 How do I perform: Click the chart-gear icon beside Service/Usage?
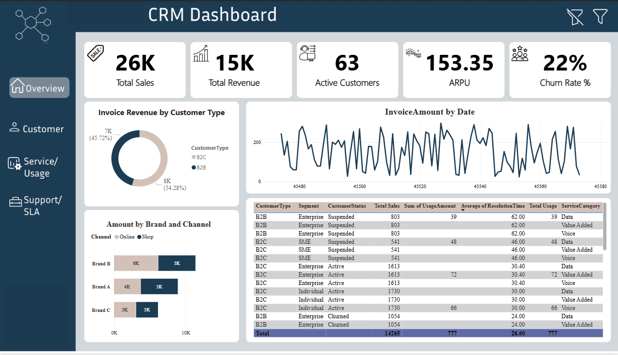click(15, 164)
